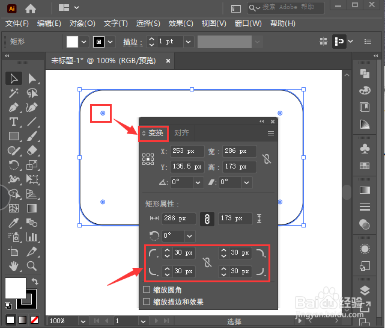Reset default fill and stroke
The height and width of the screenshot is (328, 385).
click(8, 305)
